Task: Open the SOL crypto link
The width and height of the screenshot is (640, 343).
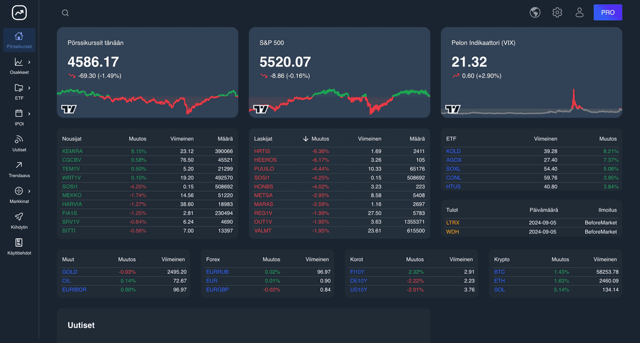Action: [499, 290]
